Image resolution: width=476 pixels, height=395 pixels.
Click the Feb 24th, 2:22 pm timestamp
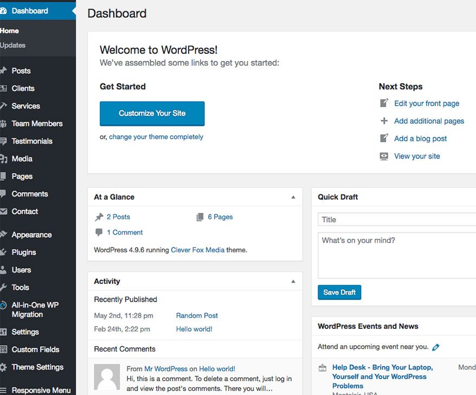coord(122,329)
